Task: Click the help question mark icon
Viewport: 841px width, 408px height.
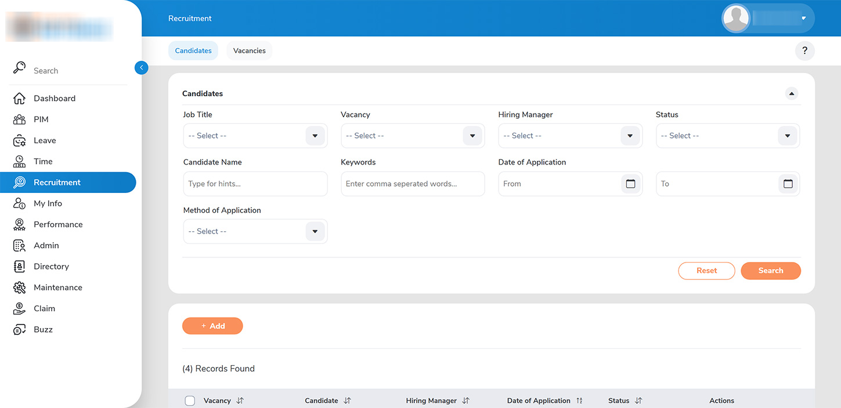Action: tap(804, 51)
